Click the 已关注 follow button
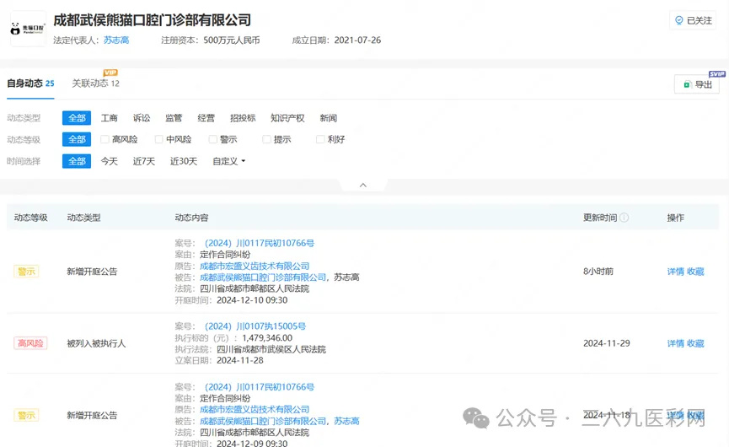729x447 pixels. pyautogui.click(x=693, y=20)
